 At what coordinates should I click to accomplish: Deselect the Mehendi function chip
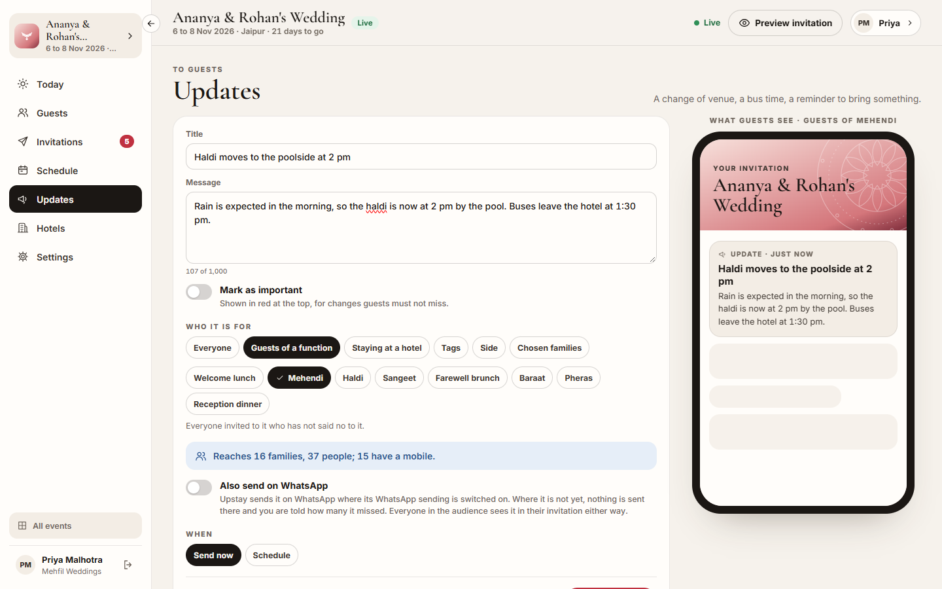click(x=299, y=378)
